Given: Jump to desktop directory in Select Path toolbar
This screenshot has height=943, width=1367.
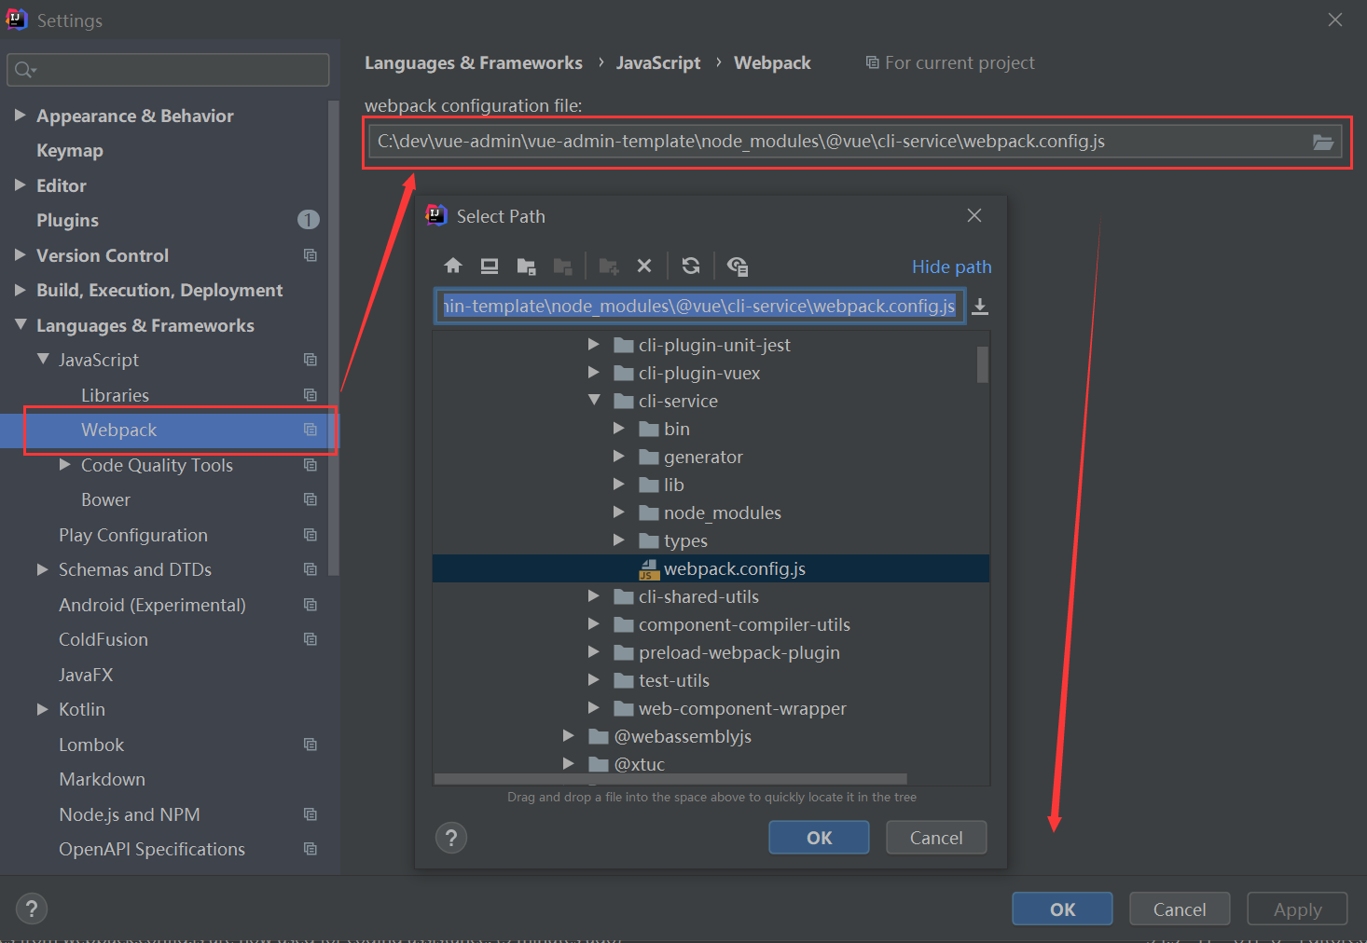Looking at the screenshot, I should [490, 266].
